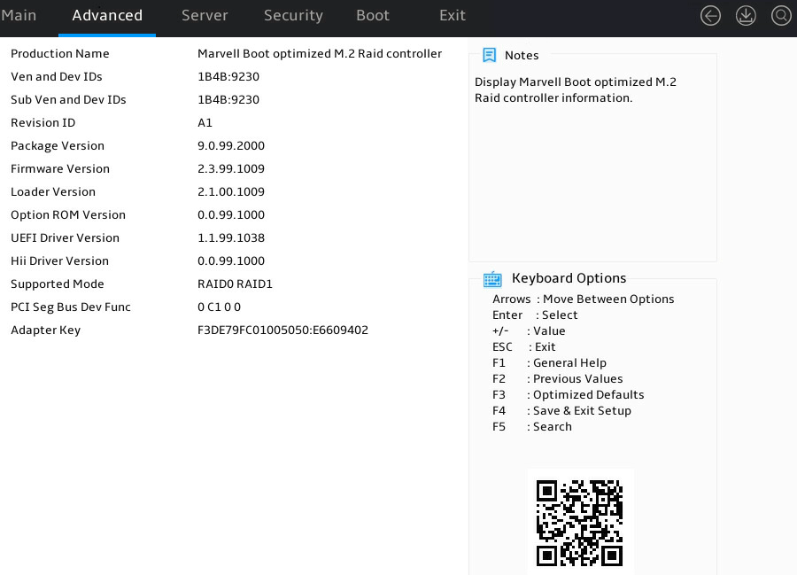
Task: Click the Keyboard Options heading
Action: tap(569, 278)
